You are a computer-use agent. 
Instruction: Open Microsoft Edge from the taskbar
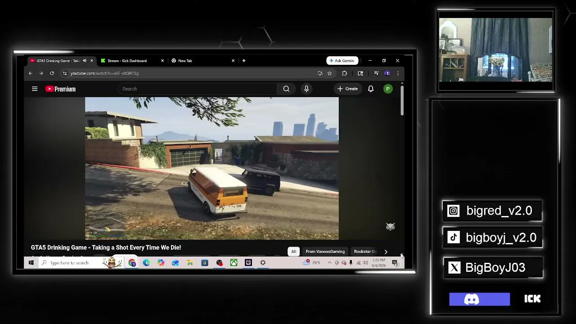pos(147,263)
